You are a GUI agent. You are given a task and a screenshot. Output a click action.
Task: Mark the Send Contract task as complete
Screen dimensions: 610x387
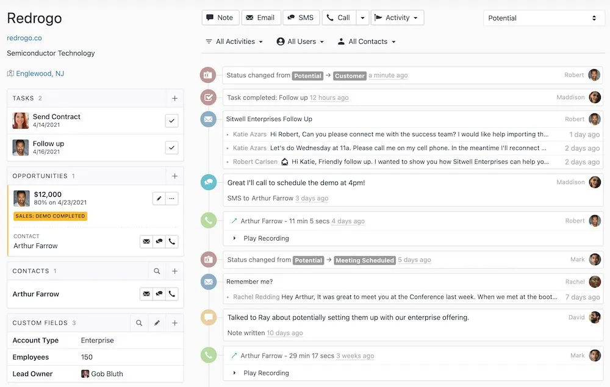(171, 121)
